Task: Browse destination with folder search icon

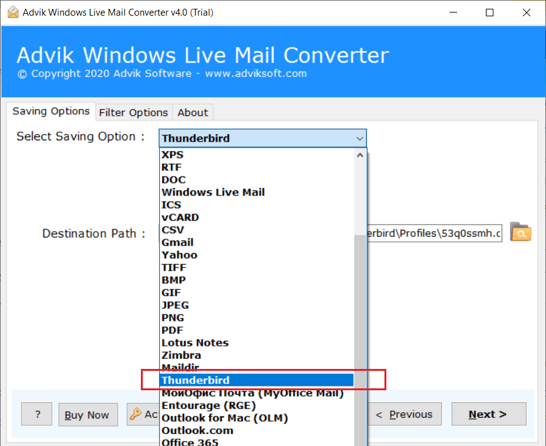Action: tap(520, 232)
